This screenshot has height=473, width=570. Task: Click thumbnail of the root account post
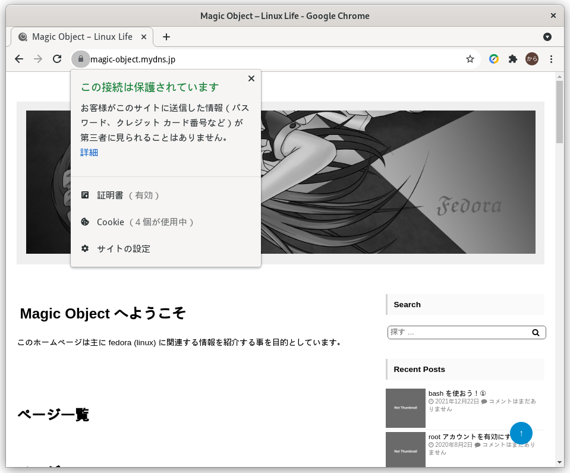click(x=405, y=449)
